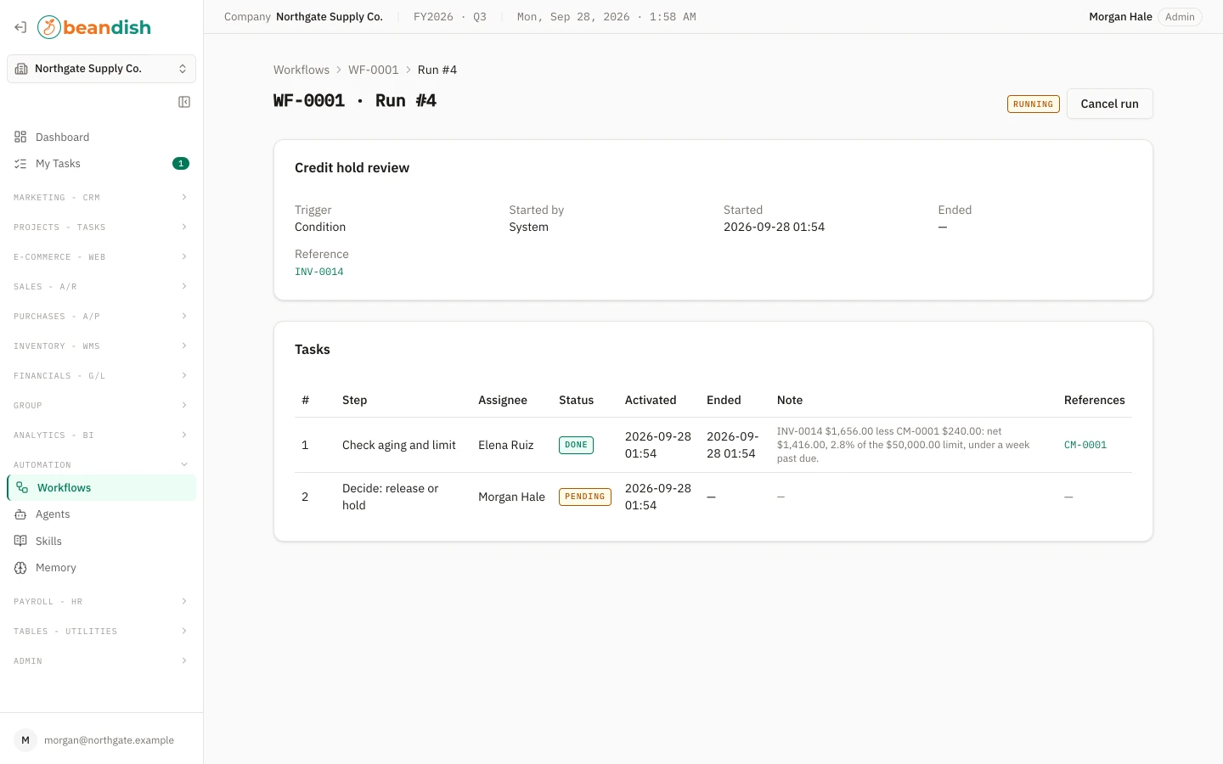Cancel the running workflow run

pos(1109,104)
